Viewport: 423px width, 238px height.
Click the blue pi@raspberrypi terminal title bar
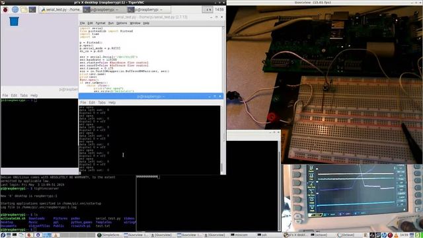tap(151, 97)
